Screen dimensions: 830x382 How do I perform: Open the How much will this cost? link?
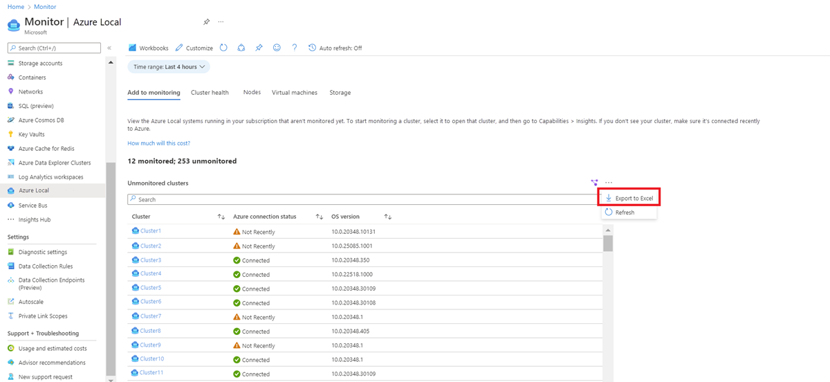[158, 143]
